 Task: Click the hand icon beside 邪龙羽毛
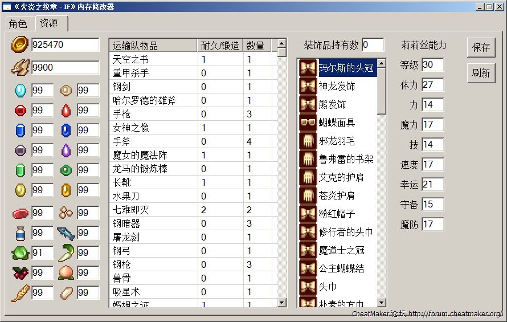pyautogui.click(x=308, y=141)
